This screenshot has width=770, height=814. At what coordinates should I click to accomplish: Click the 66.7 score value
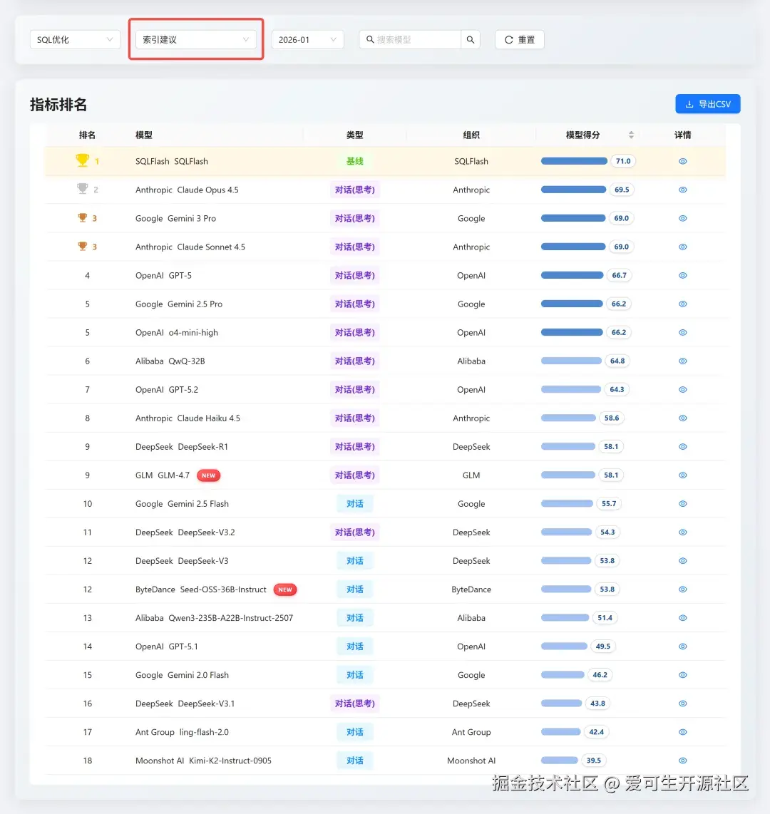click(619, 276)
